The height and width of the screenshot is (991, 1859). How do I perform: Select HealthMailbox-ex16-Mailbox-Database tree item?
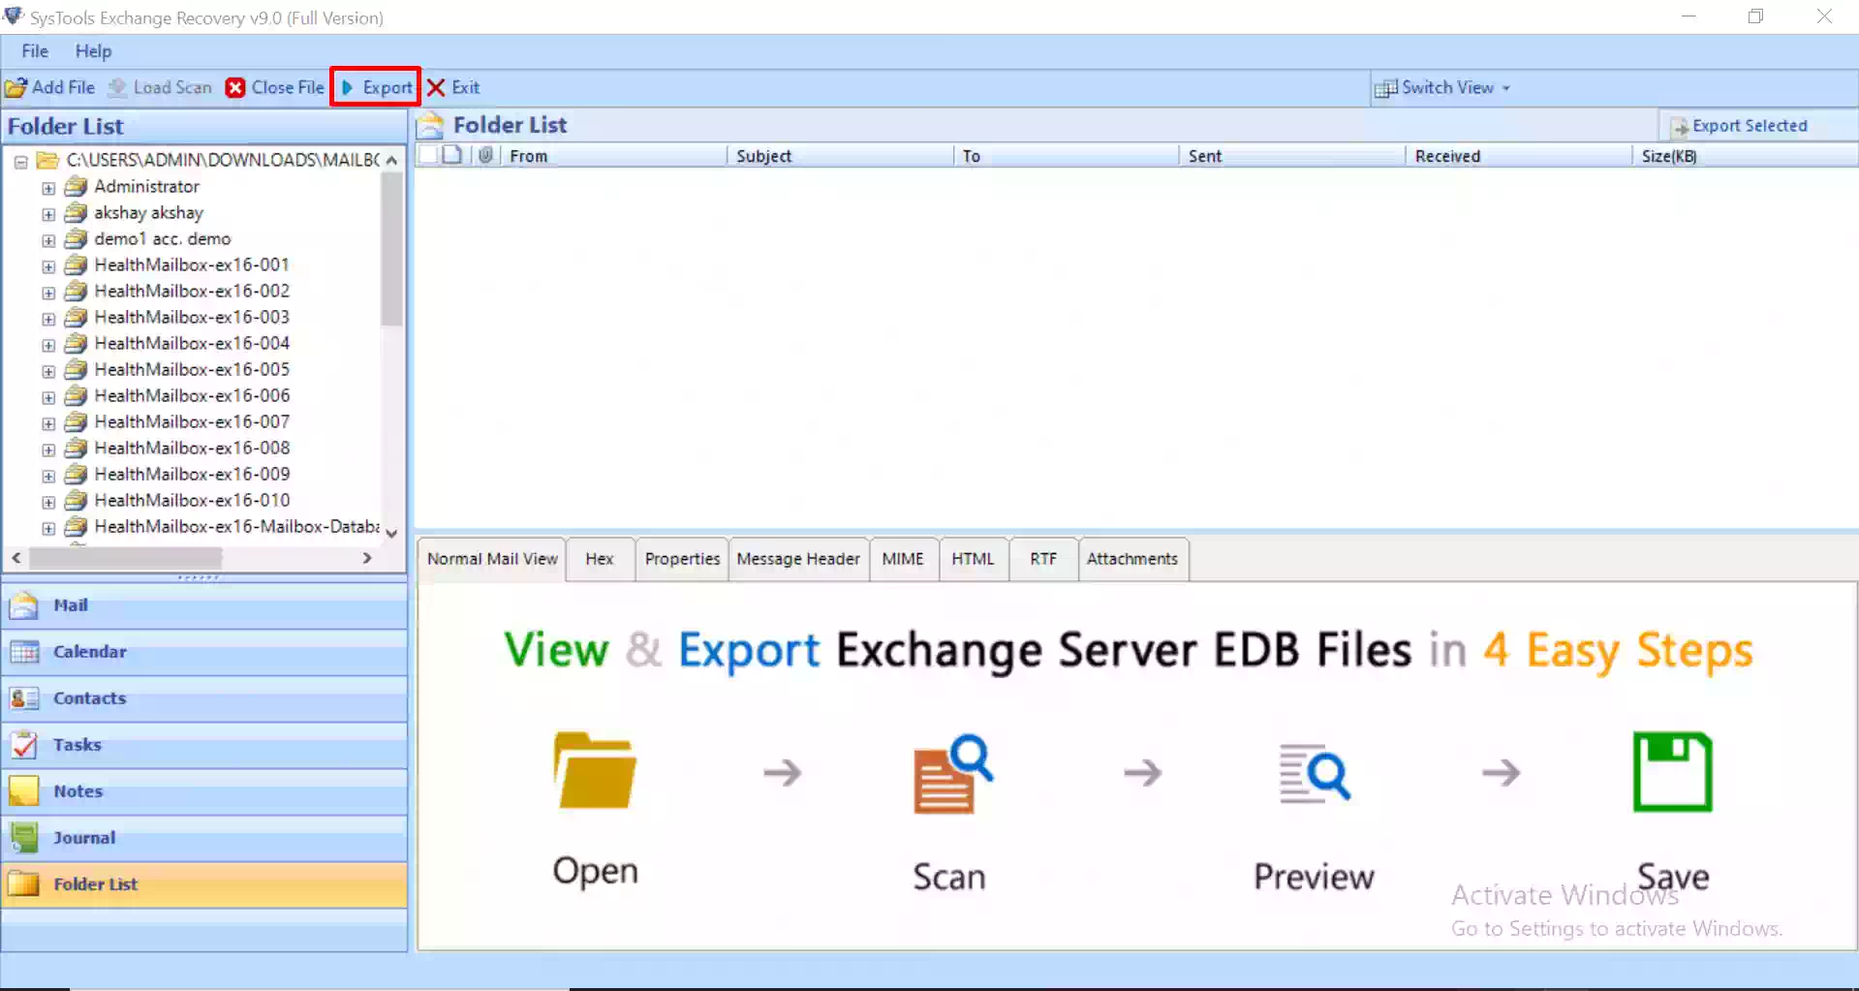[236, 526]
